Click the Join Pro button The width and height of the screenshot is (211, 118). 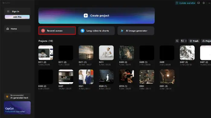pyautogui.click(x=17, y=17)
